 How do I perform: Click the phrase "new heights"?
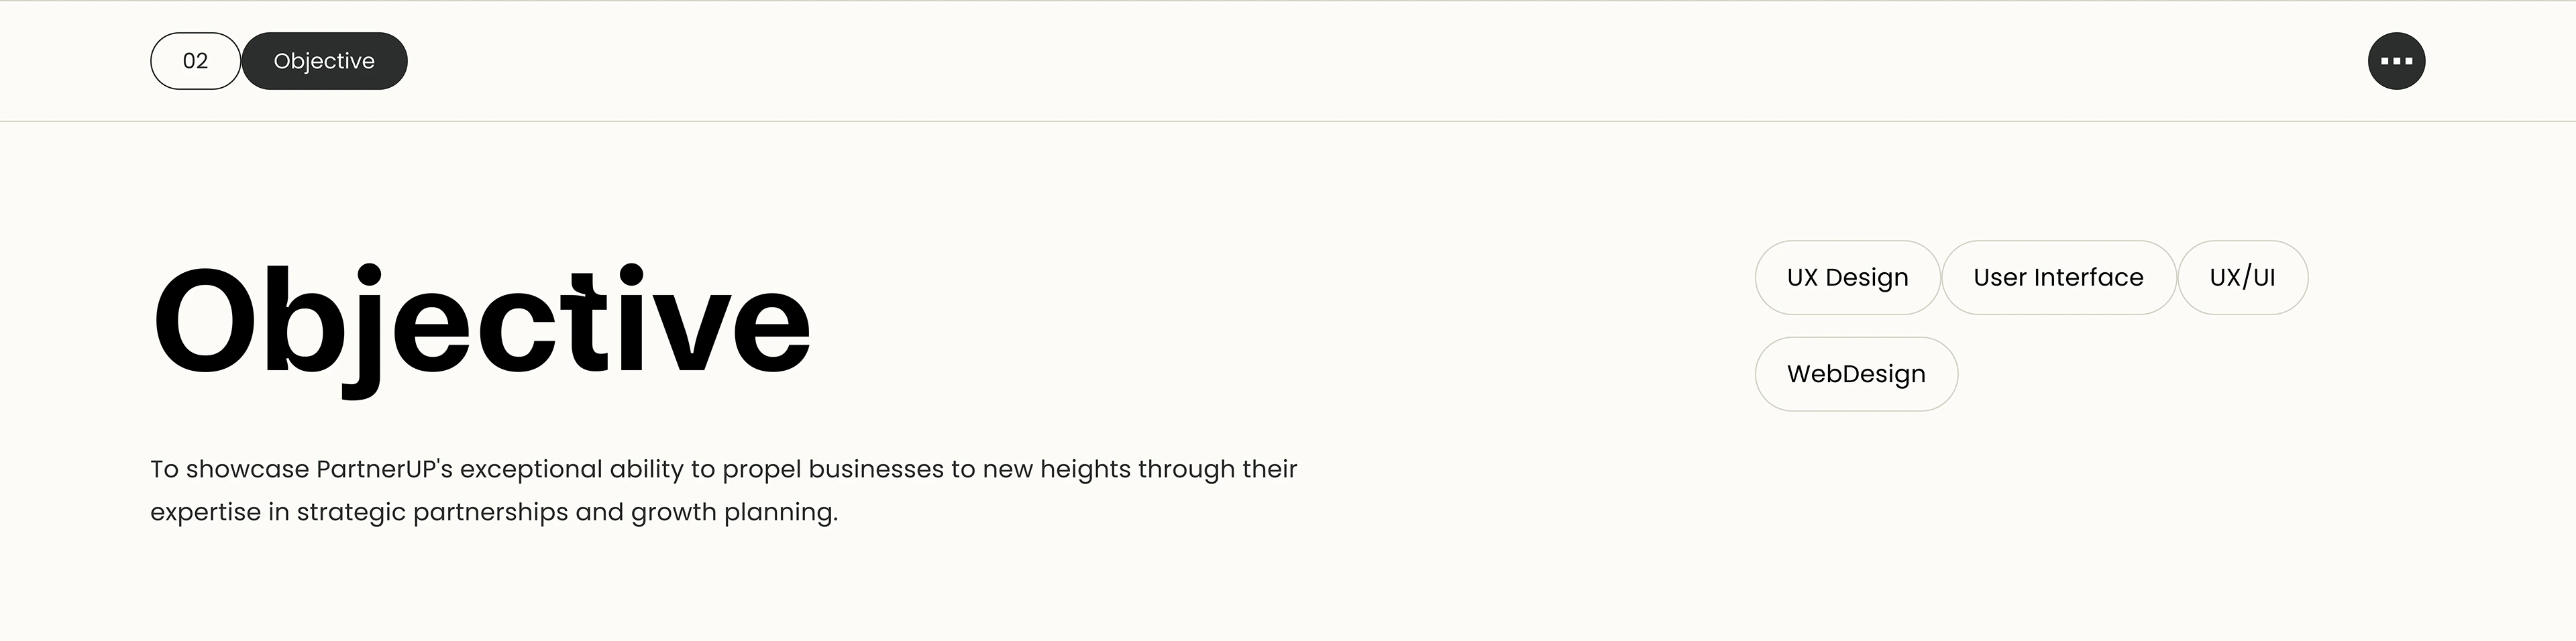pos(1056,469)
